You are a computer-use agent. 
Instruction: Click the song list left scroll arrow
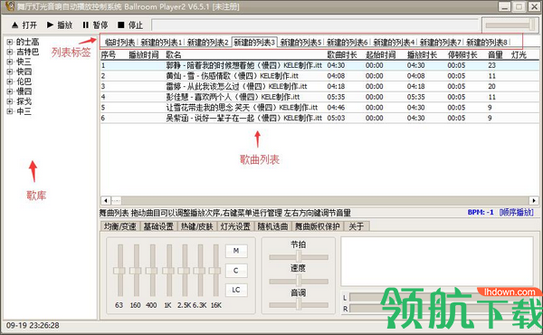(x=106, y=200)
